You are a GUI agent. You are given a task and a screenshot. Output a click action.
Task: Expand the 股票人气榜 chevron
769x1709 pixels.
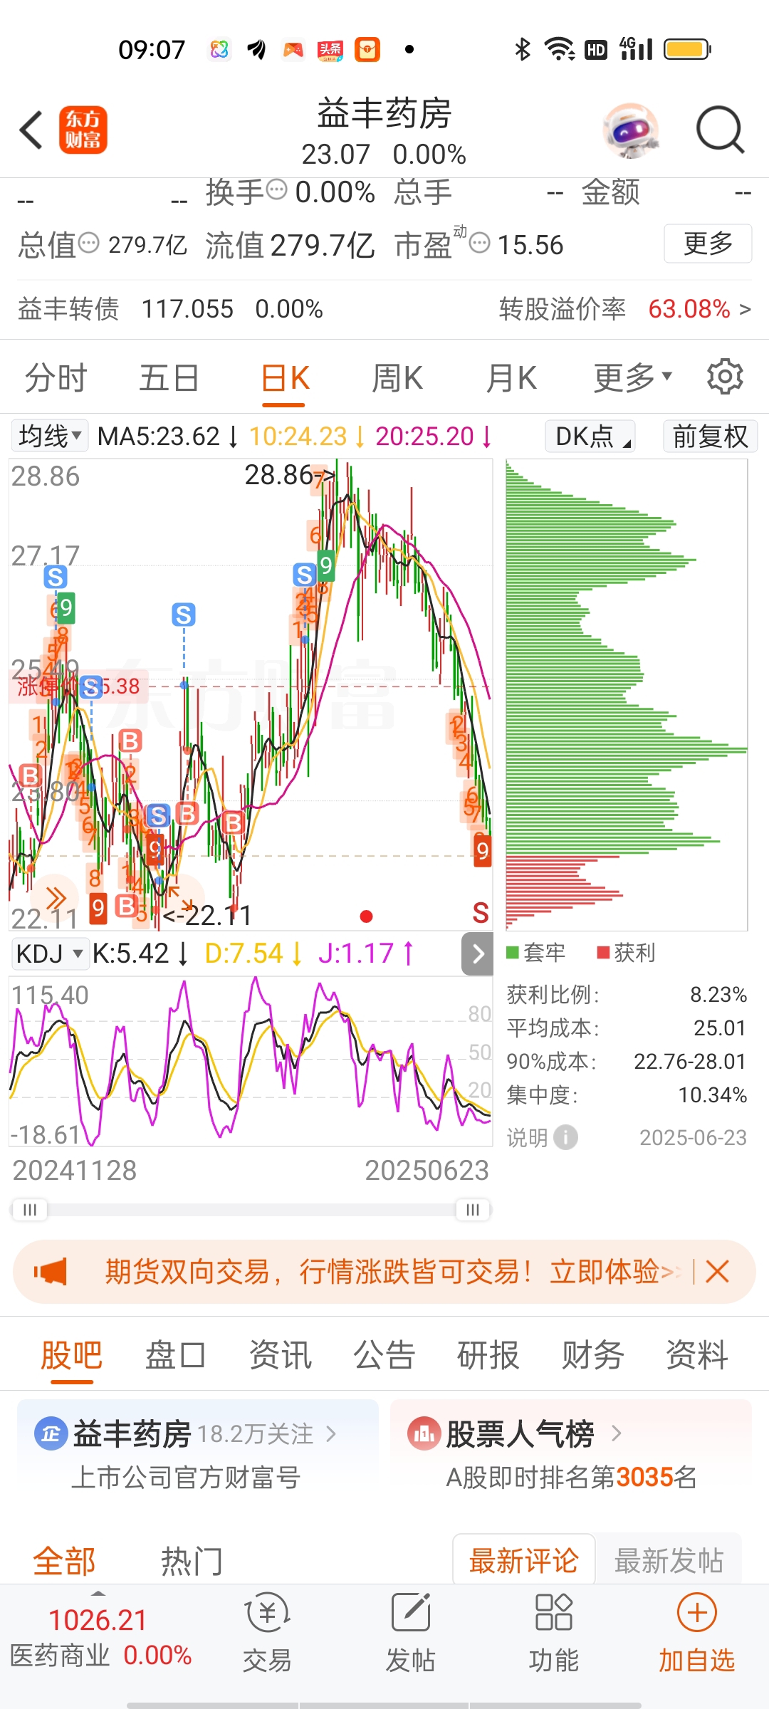tap(617, 1433)
